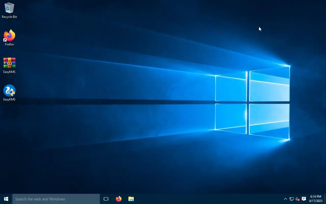This screenshot has height=204, width=326.
Task: Show hidden icons in the system tray
Action: pyautogui.click(x=286, y=199)
